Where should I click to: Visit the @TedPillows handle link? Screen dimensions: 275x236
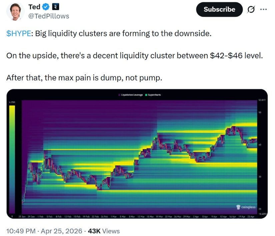pyautogui.click(x=49, y=16)
